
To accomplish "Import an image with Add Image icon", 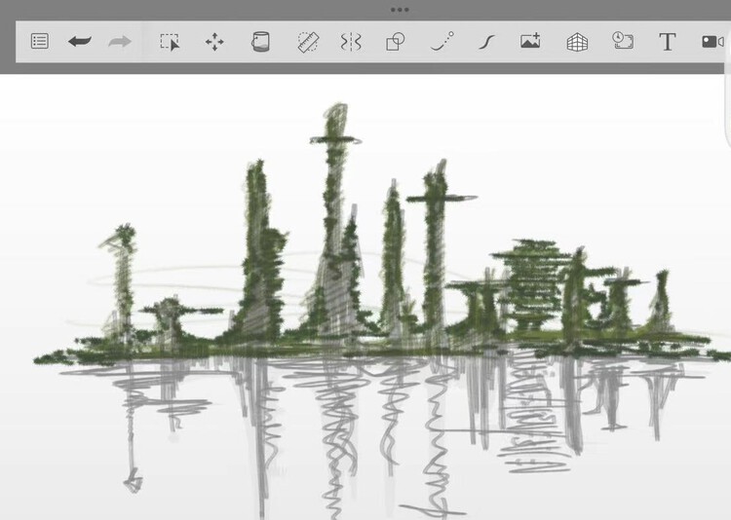I will tap(530, 41).
